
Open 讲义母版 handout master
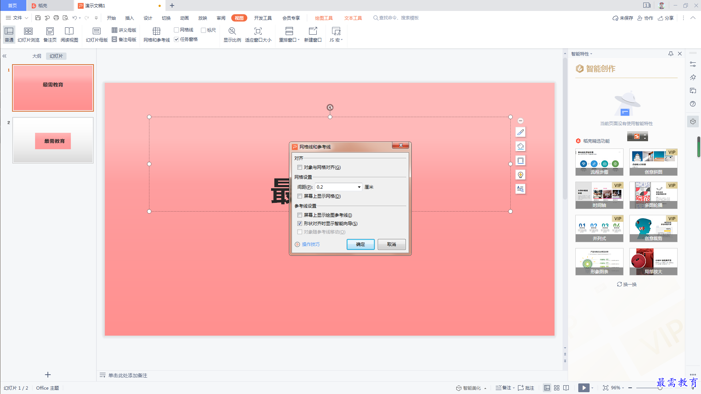[124, 30]
